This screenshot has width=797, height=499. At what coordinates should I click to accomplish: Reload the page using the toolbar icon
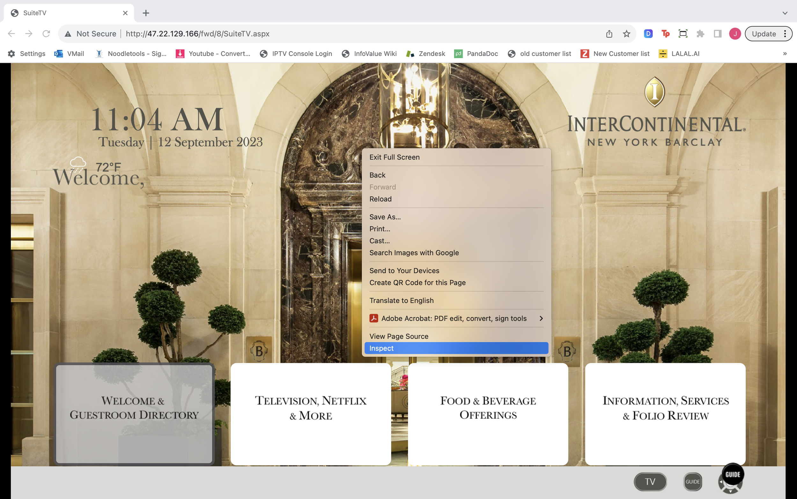pos(46,34)
